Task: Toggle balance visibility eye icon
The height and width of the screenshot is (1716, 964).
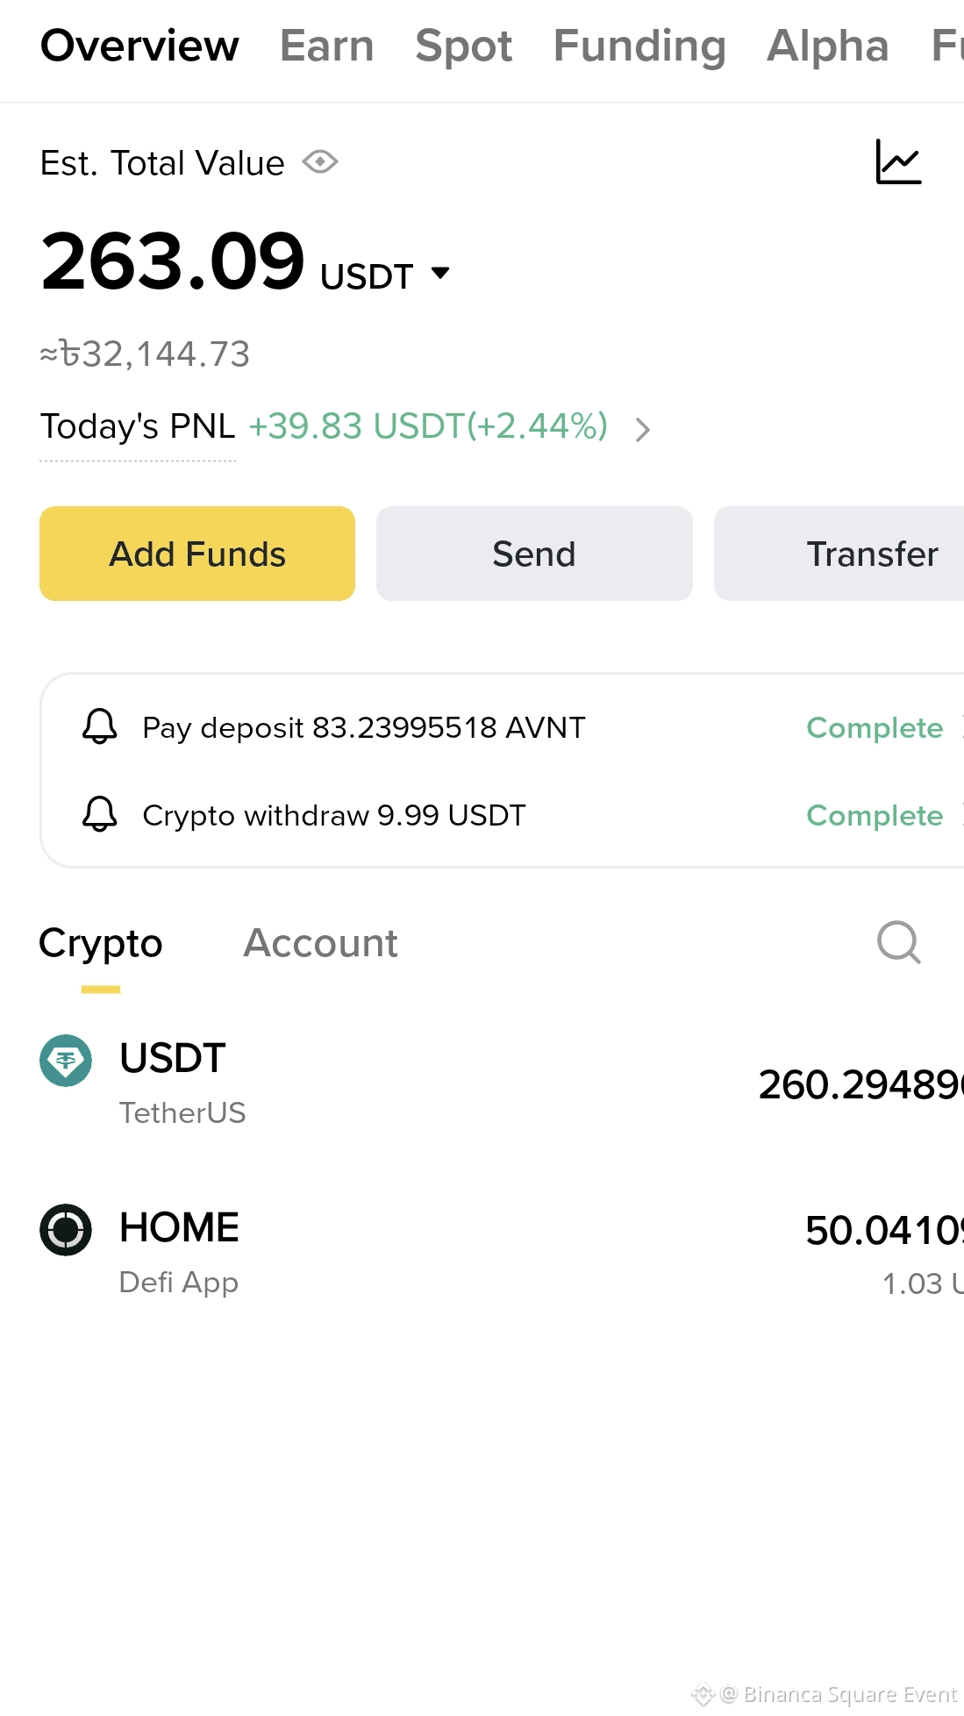Action: click(x=320, y=162)
